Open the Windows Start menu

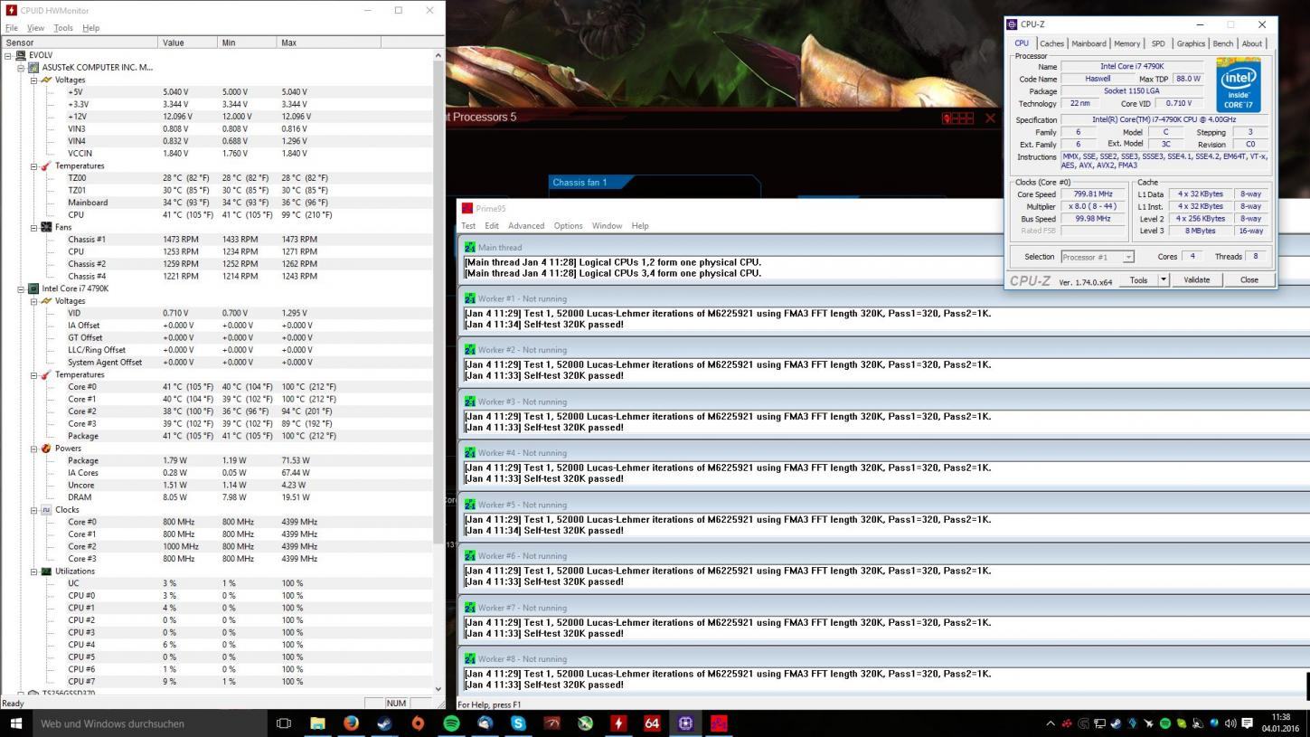15,723
